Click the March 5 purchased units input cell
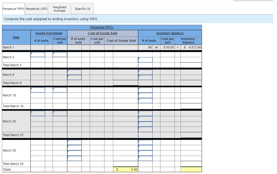The image size is (277, 174). click(38, 54)
